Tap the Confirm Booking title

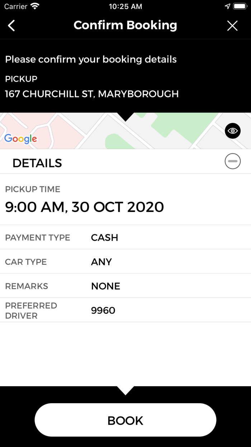[125, 25]
